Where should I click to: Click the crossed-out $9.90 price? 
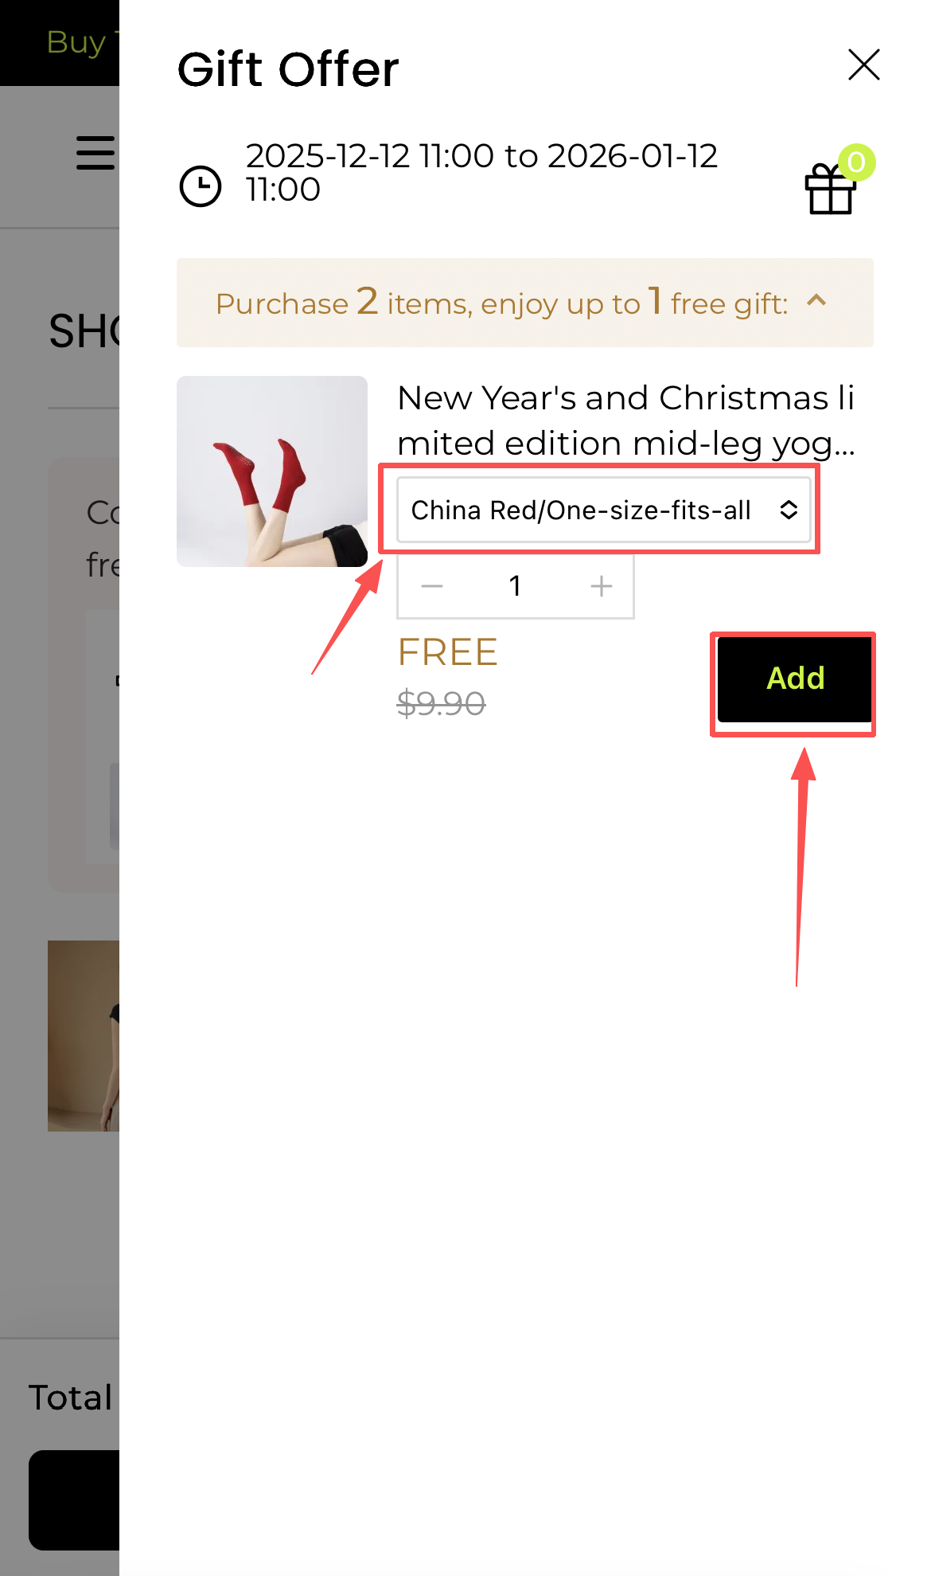pos(442,704)
